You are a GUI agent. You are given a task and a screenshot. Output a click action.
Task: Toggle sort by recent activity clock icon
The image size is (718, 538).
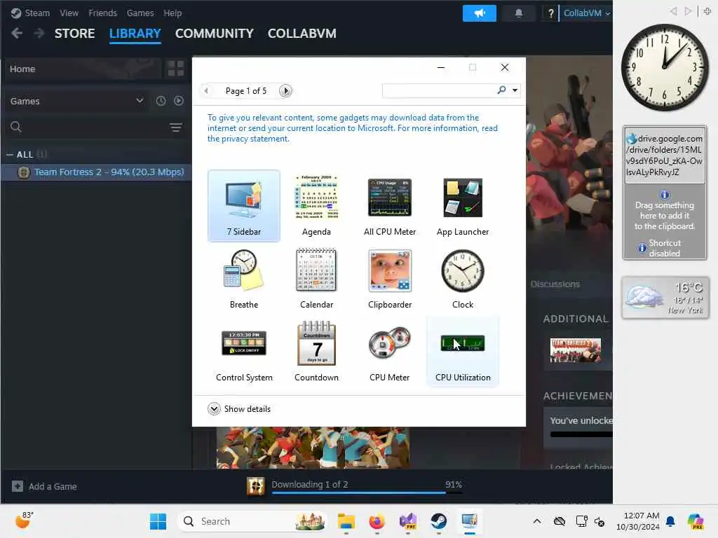[161, 101]
